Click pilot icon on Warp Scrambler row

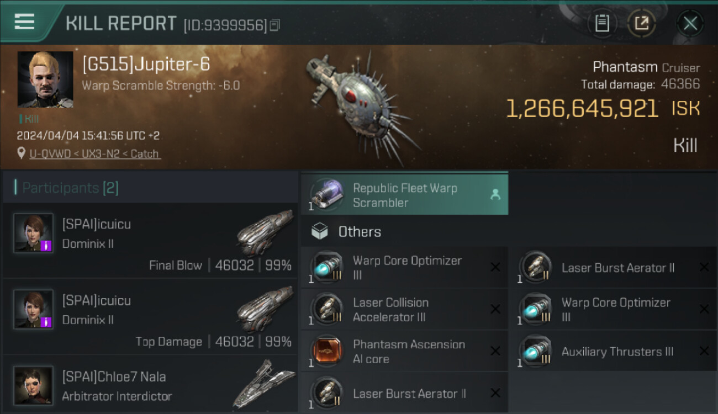tap(495, 194)
